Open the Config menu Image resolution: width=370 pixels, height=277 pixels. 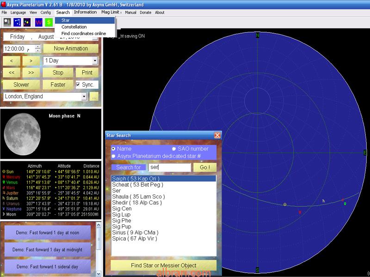tap(45, 12)
